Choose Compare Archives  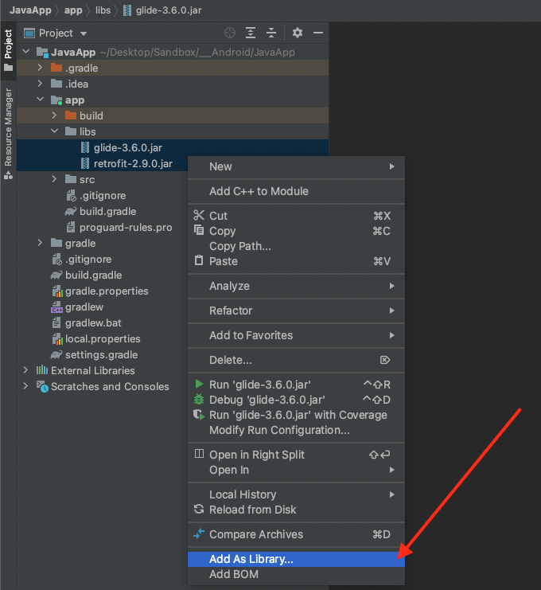(296, 534)
